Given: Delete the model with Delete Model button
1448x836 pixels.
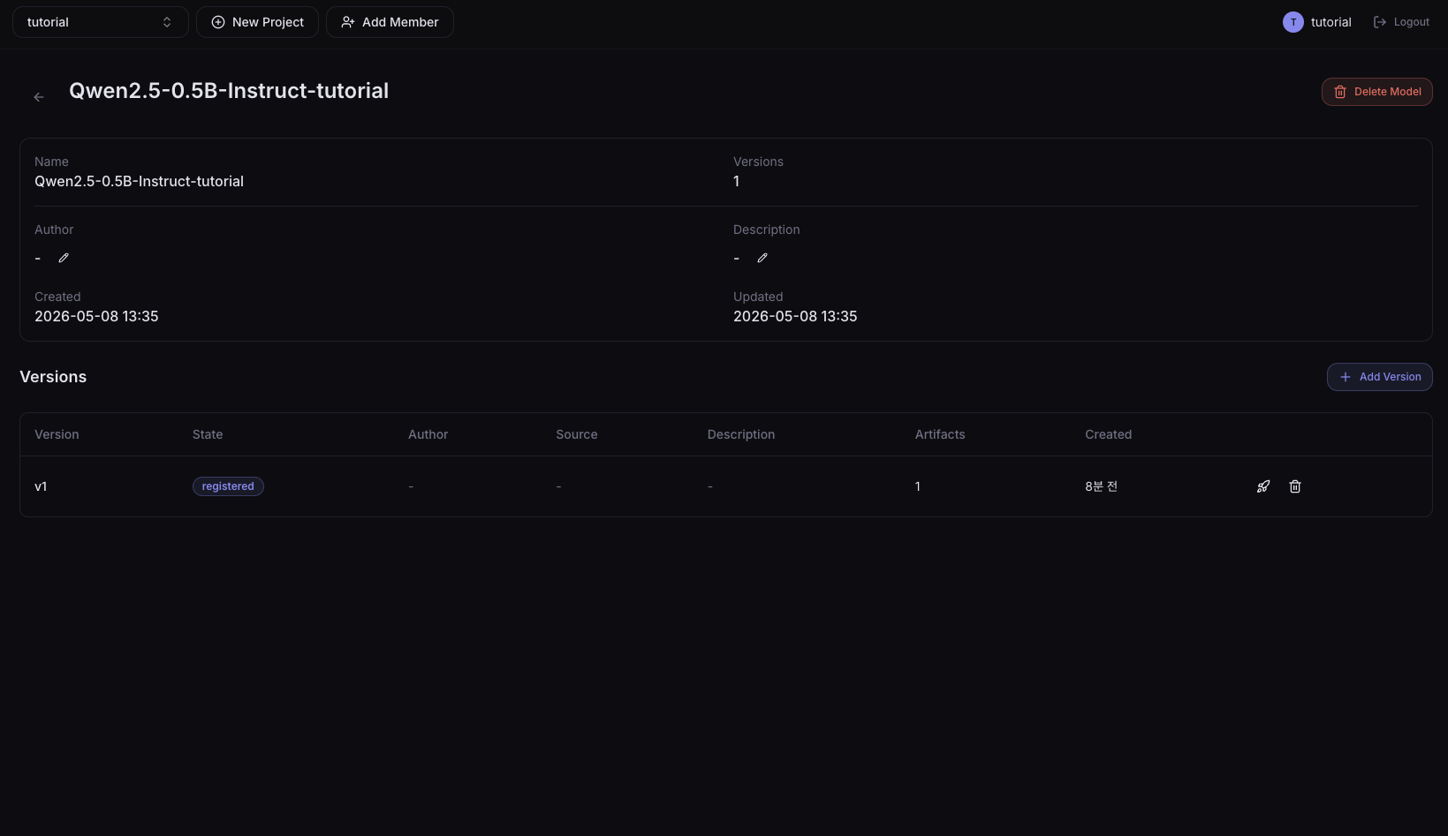Looking at the screenshot, I should tap(1377, 92).
